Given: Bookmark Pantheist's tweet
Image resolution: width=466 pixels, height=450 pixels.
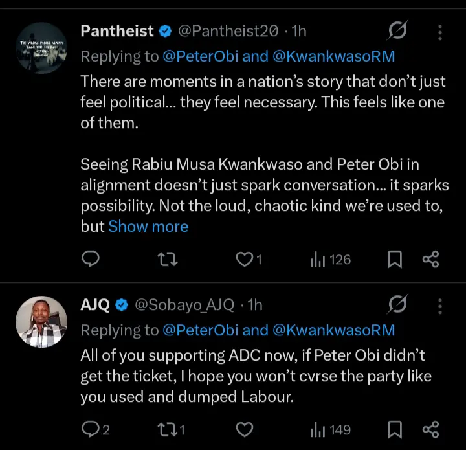Looking at the screenshot, I should click(x=394, y=260).
